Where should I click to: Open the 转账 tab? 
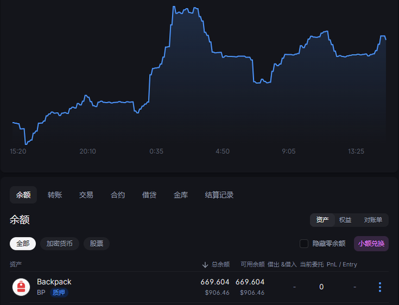(x=55, y=195)
